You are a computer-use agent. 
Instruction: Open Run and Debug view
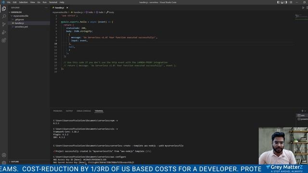point(4,32)
